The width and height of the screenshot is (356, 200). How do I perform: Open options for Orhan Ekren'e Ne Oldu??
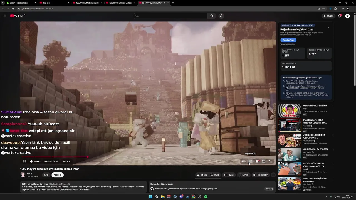click(x=333, y=121)
